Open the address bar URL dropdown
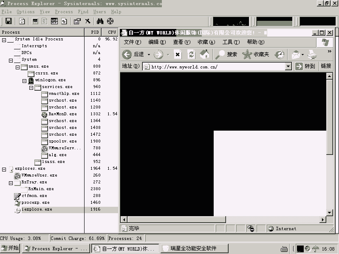The width and height of the screenshot is (339, 254). (x=288, y=66)
